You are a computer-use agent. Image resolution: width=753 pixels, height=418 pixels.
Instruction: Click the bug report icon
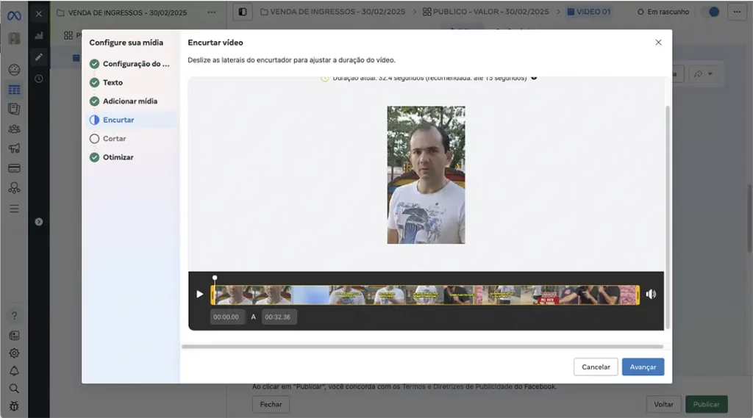tap(14, 406)
